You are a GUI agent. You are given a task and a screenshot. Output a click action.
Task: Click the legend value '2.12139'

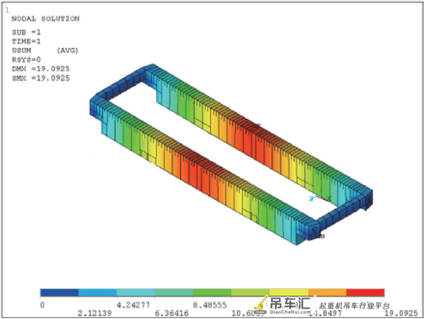tap(95, 313)
